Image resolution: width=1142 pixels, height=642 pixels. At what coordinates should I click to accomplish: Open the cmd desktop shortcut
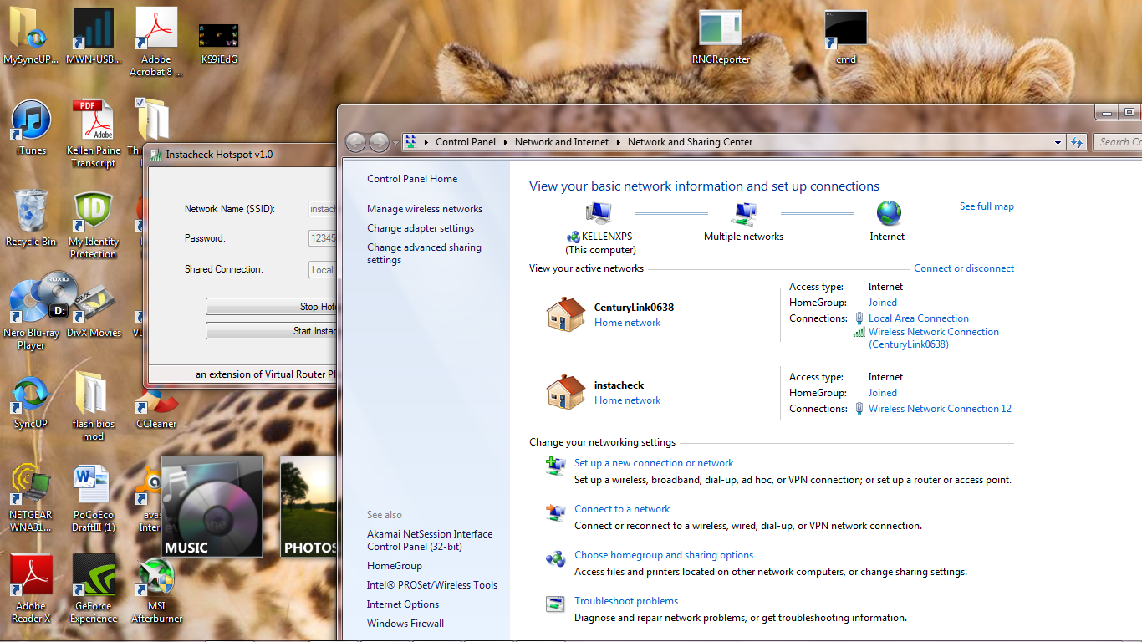(846, 38)
